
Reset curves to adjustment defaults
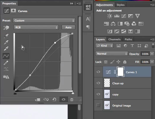coord(54,100)
